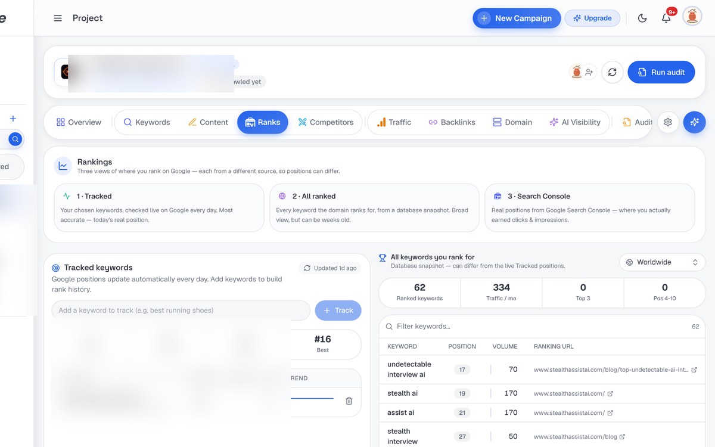Image resolution: width=715 pixels, height=447 pixels.
Task: Open the Backlinks tab
Action: pos(452,122)
